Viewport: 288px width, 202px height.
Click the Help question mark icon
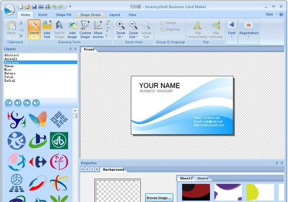coord(281,14)
